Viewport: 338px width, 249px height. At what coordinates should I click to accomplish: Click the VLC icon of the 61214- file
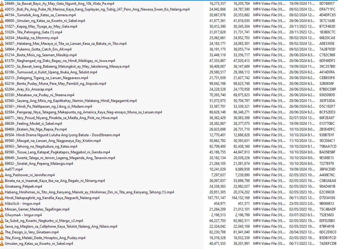tap(2, 55)
